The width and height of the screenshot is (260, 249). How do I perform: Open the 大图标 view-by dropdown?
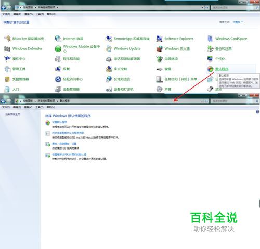[238, 22]
